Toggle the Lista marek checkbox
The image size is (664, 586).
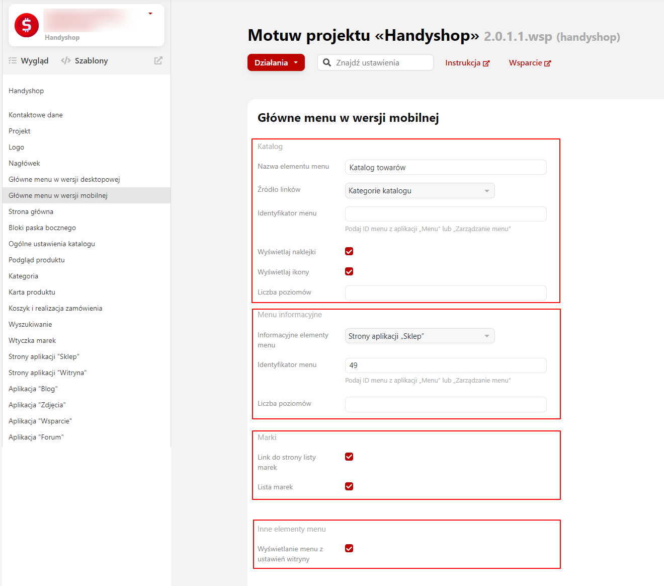coord(349,486)
